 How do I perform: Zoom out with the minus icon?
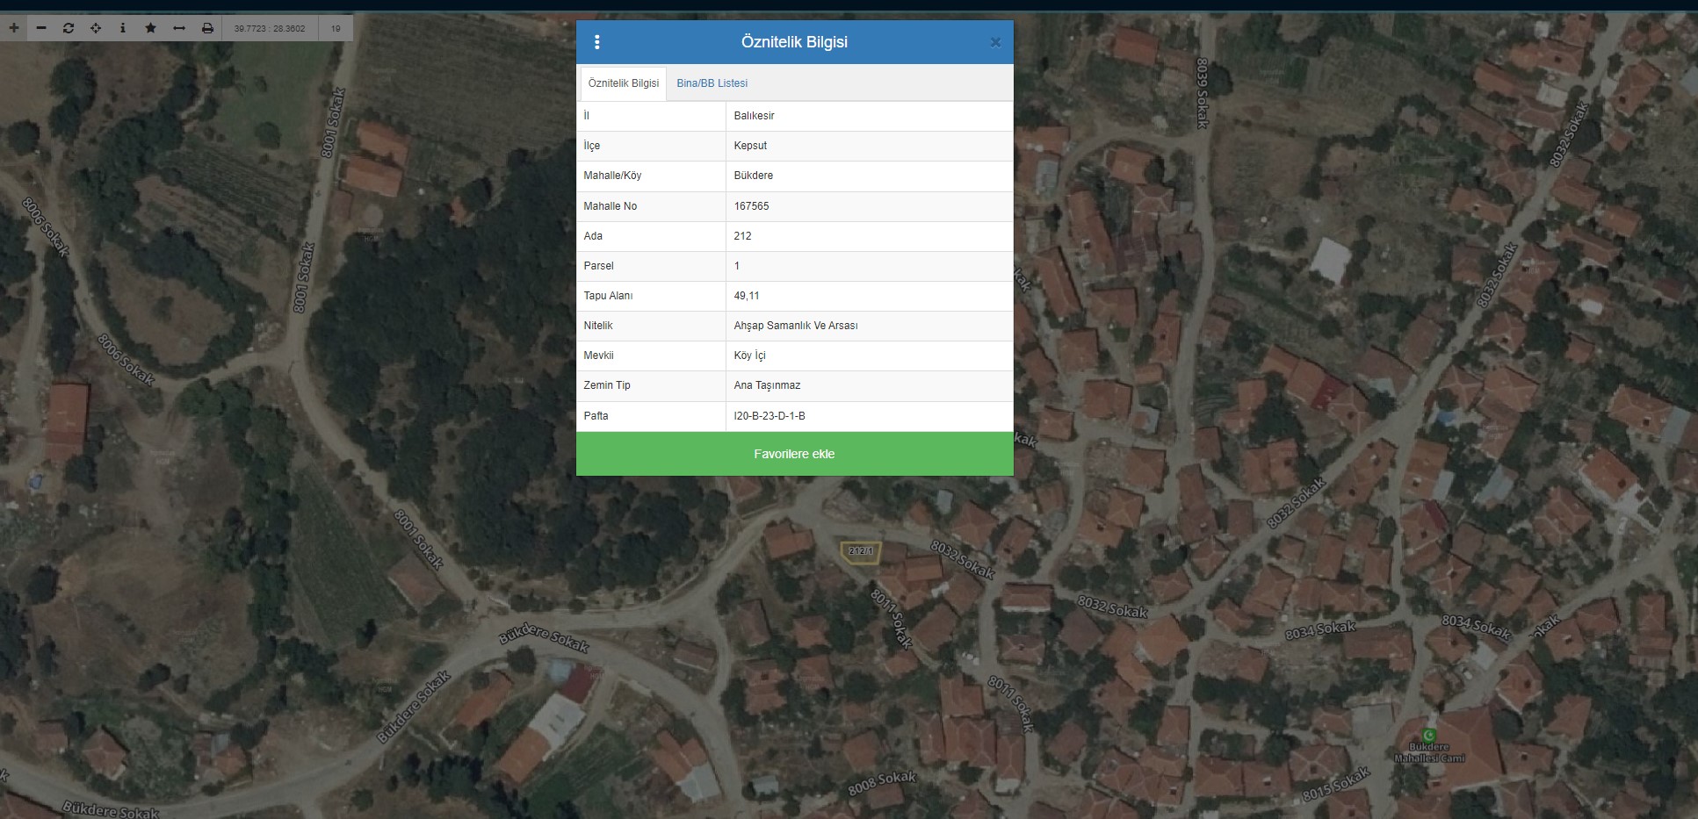(41, 28)
